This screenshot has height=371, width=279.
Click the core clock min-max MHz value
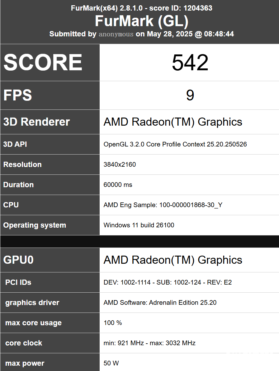(149, 343)
